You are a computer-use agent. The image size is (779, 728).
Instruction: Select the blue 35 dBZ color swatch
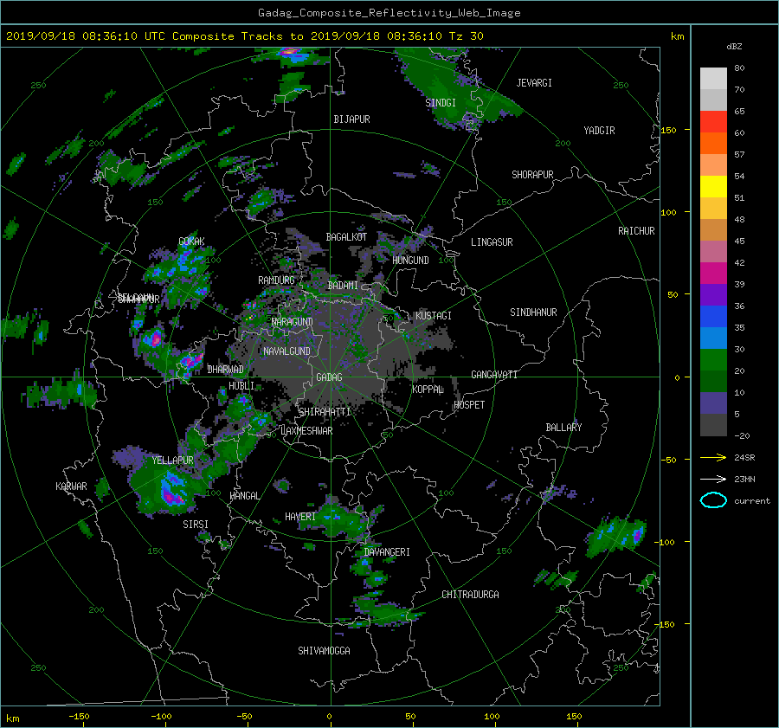tap(713, 317)
